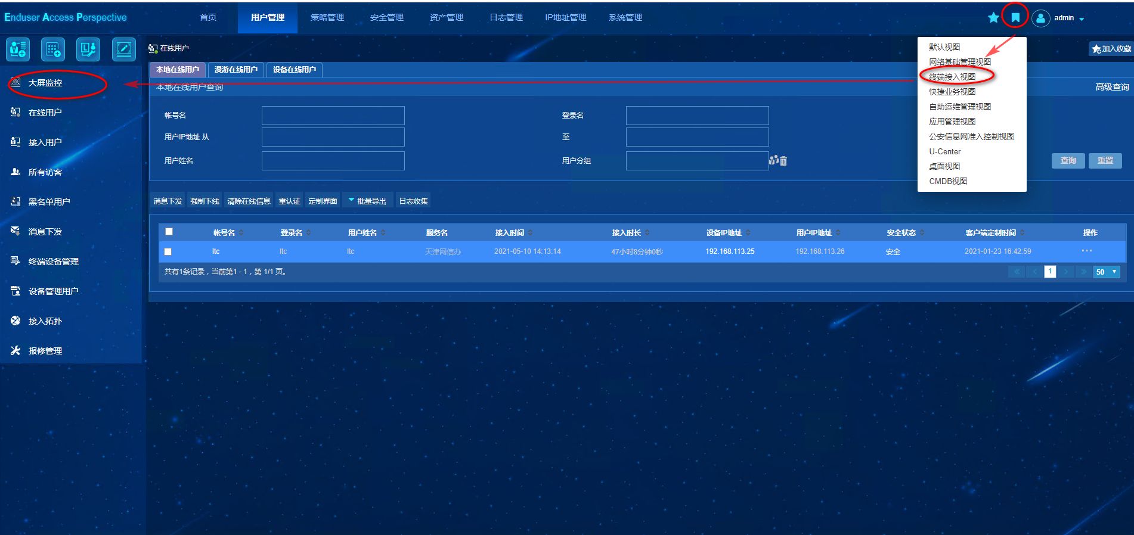This screenshot has height=535, width=1134.
Task: Open 接入用户 icon in the sidebar
Action: coord(16,142)
